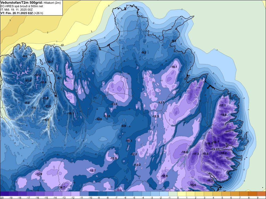The height and width of the screenshot is (199, 266).
Task: Click the -14.4 temperature value
Action: (x=185, y=152)
